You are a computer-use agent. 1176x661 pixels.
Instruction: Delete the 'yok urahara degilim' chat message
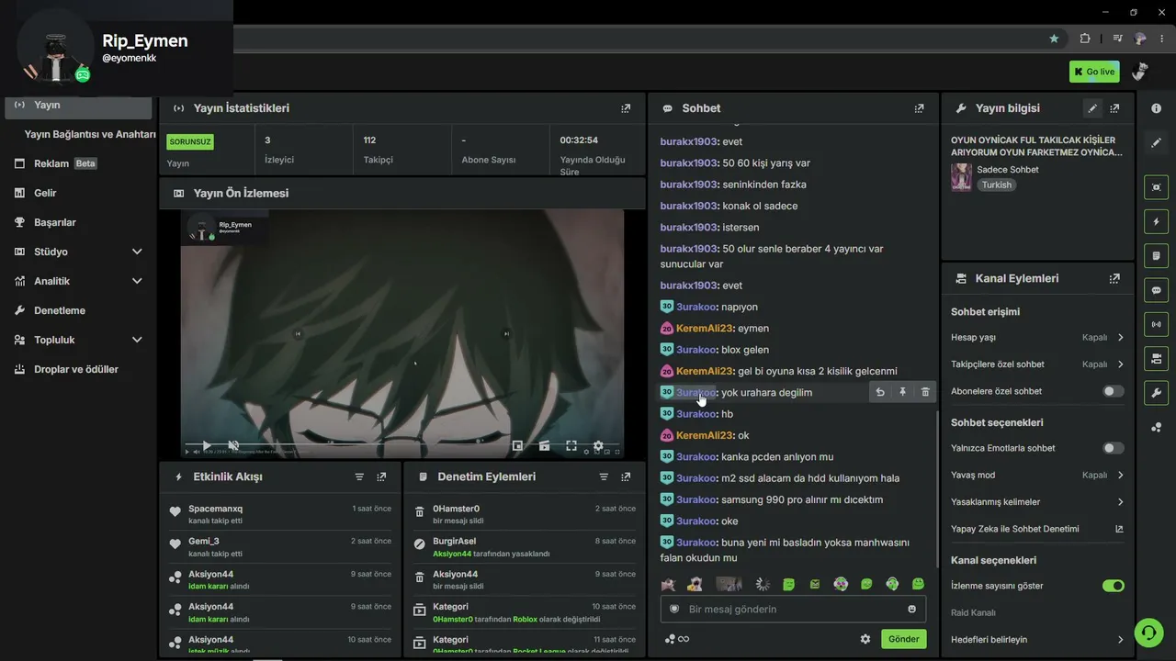925,392
